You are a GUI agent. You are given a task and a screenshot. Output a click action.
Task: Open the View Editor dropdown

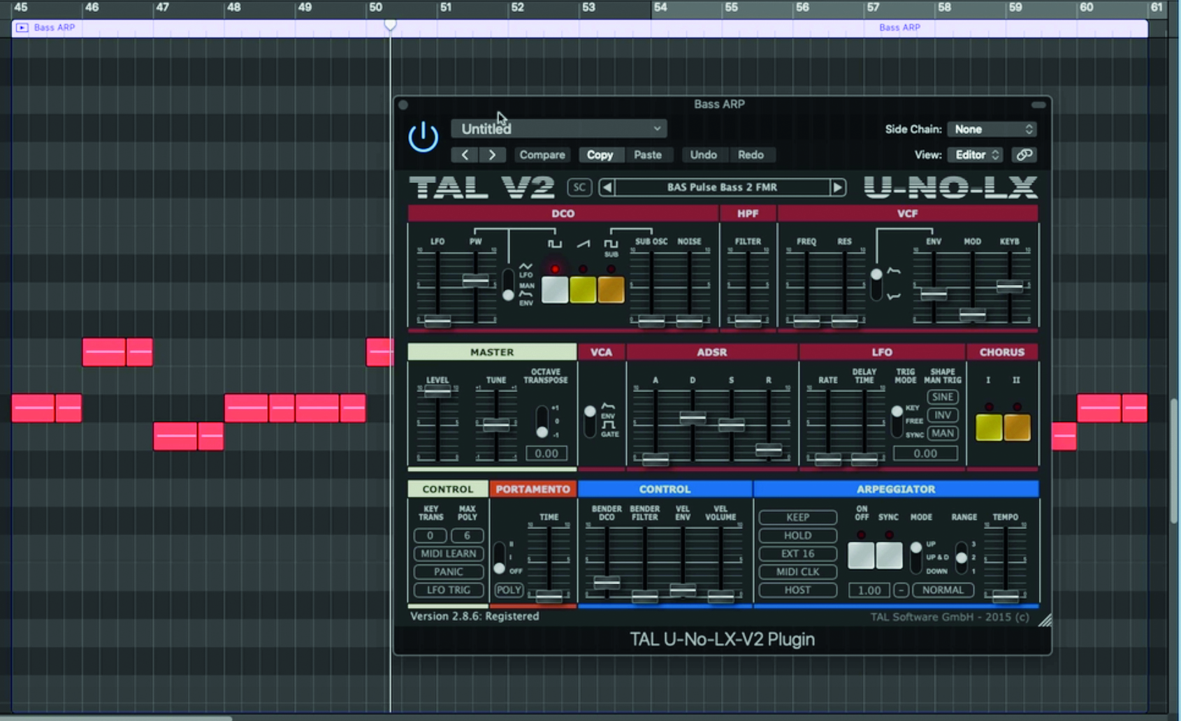click(x=976, y=155)
